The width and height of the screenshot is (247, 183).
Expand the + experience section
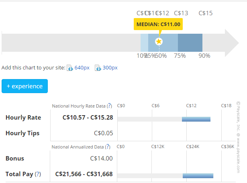click(x=24, y=86)
